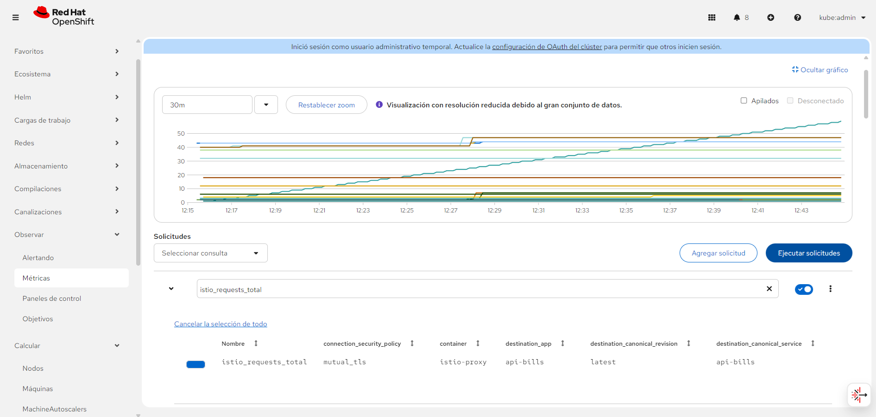Viewport: 876px width, 417px height.
Task: Open the query kebab actions menu
Action: 830,289
